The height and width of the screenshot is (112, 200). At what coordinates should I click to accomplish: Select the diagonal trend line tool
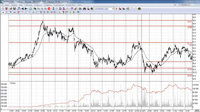pyautogui.click(x=26, y=12)
